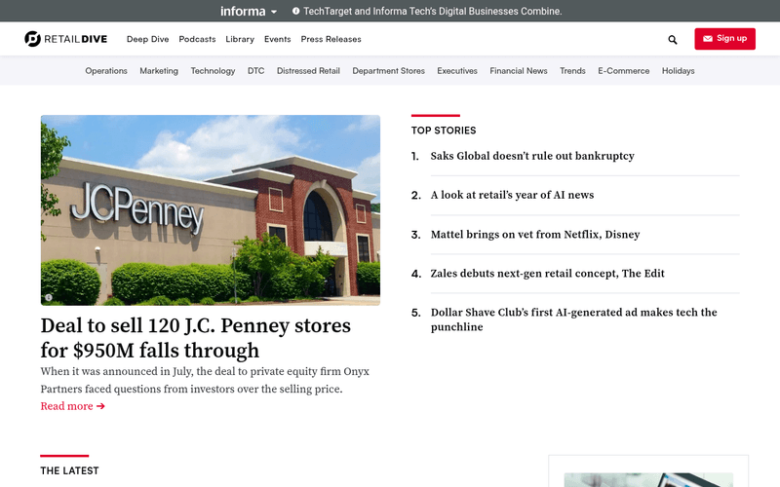The image size is (780, 487).
Task: Click the info icon beside TechTarget announcement
Action: click(295, 11)
